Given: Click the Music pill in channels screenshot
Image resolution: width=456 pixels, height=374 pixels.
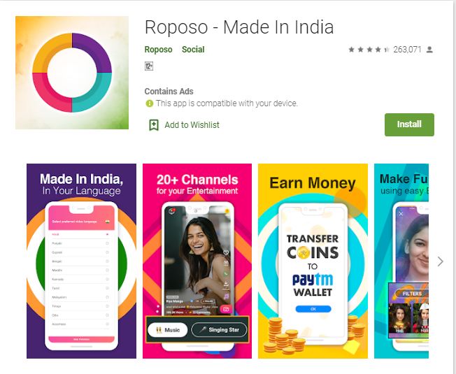Looking at the screenshot, I should [168, 330].
